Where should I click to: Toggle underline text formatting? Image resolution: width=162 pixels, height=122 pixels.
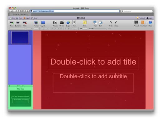pos(47,29)
